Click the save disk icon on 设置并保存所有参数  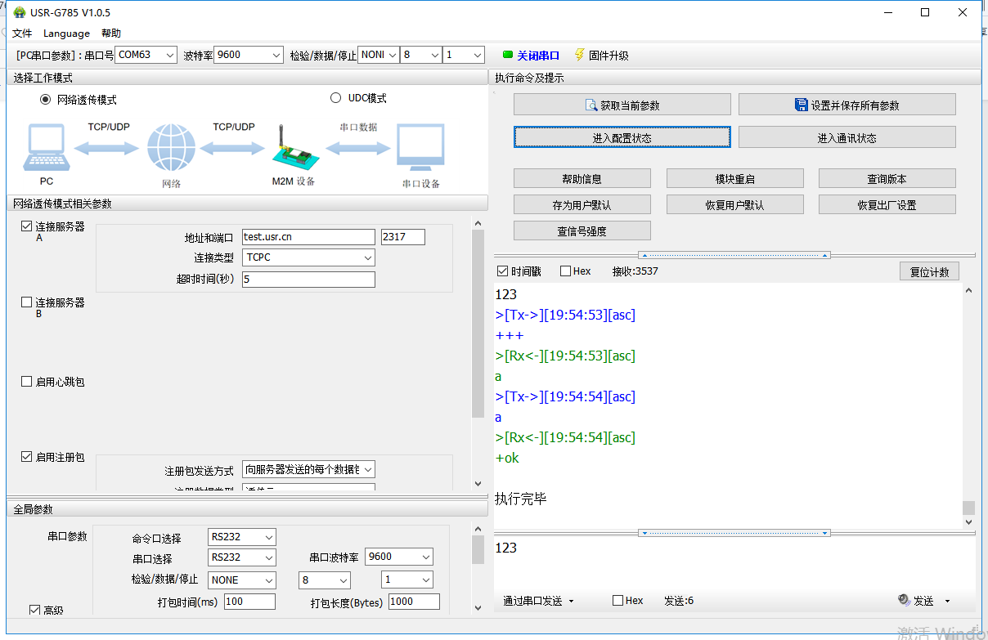click(x=802, y=105)
